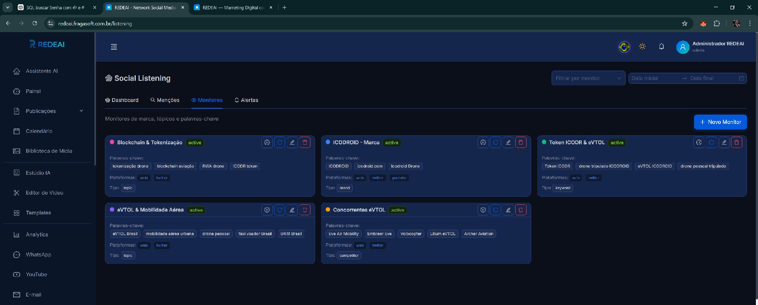The width and height of the screenshot is (758, 305).
Task: Open the Alertas tab
Action: coord(246,100)
